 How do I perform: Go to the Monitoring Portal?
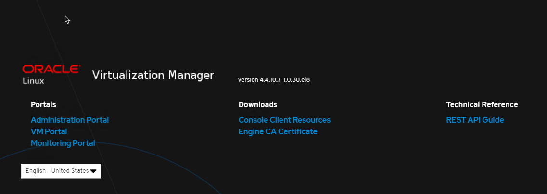point(63,143)
